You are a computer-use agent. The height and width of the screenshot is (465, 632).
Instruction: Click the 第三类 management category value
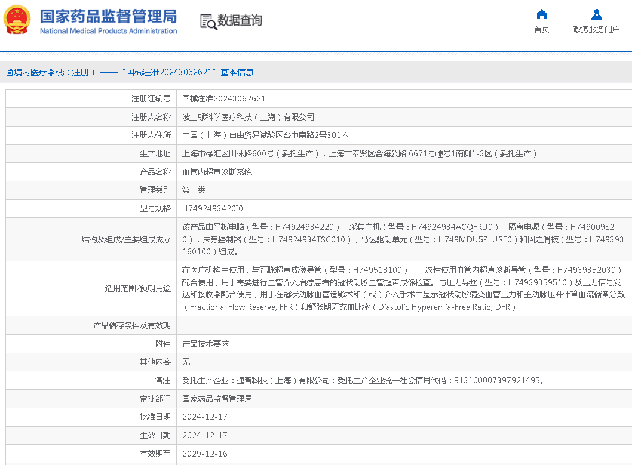(194, 190)
